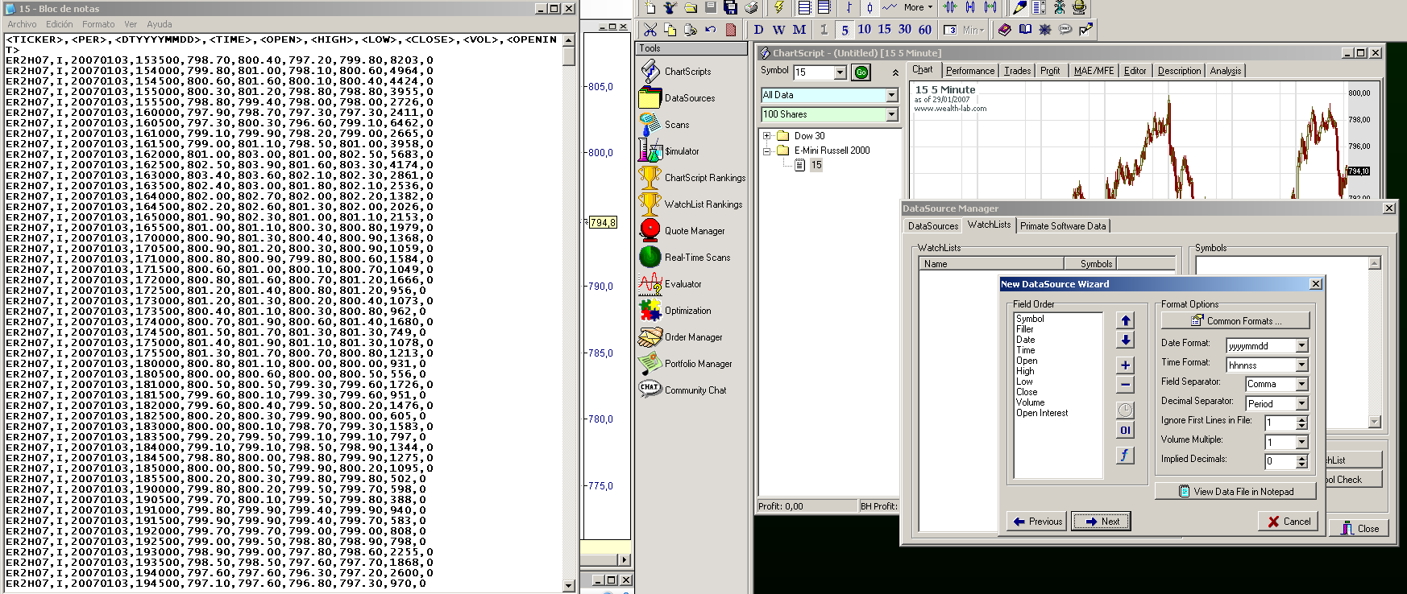
Task: Click the Previous button in wizard
Action: (x=1037, y=522)
